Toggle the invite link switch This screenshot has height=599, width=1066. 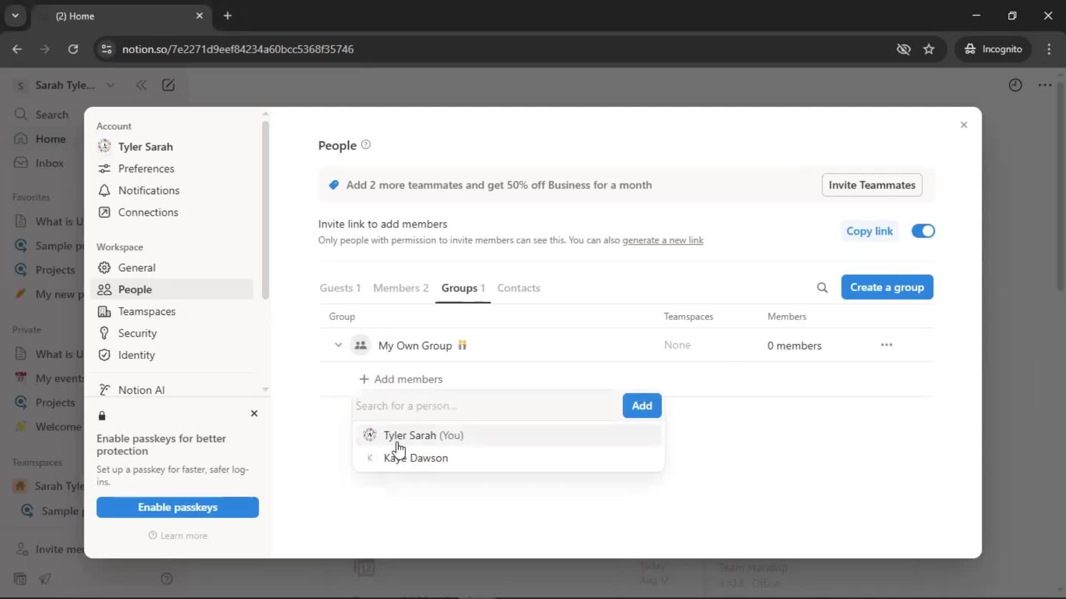point(923,231)
